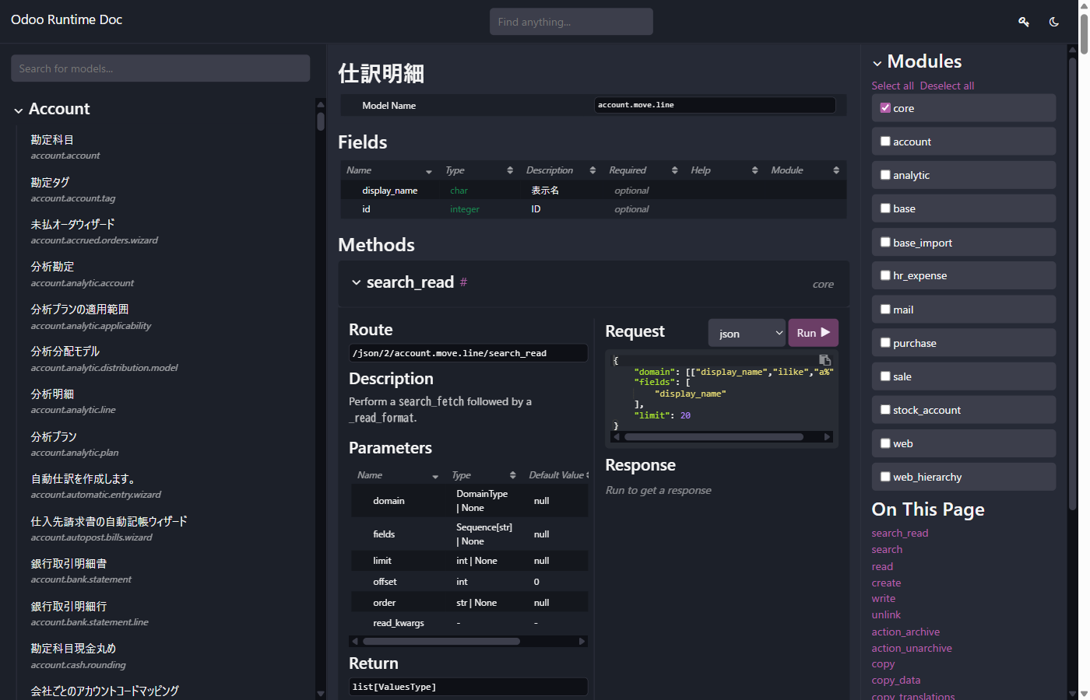Collapse the Modules panel

pyautogui.click(x=877, y=63)
